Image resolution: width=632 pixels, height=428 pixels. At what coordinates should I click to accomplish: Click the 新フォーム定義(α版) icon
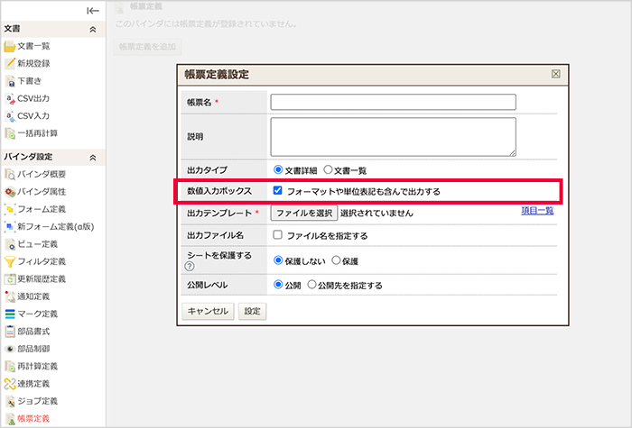[x=10, y=226]
